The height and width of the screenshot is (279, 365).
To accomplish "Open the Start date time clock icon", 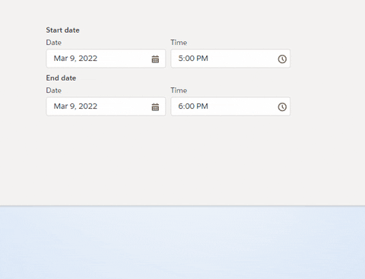I will [x=282, y=59].
